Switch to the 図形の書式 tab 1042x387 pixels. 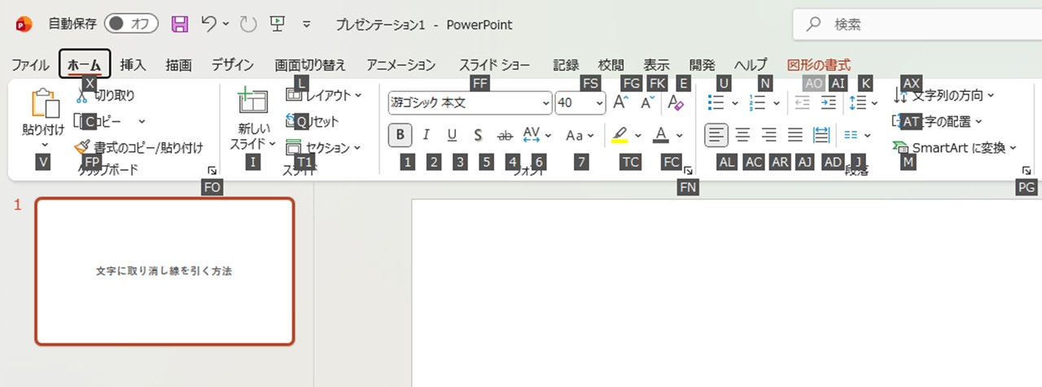point(819,65)
